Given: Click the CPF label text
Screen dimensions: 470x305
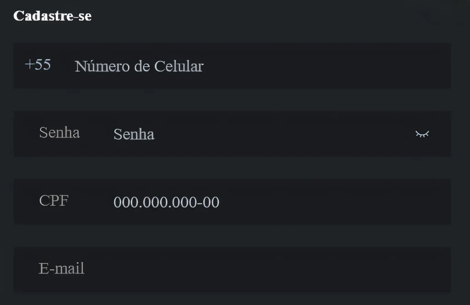Looking at the screenshot, I should (54, 200).
